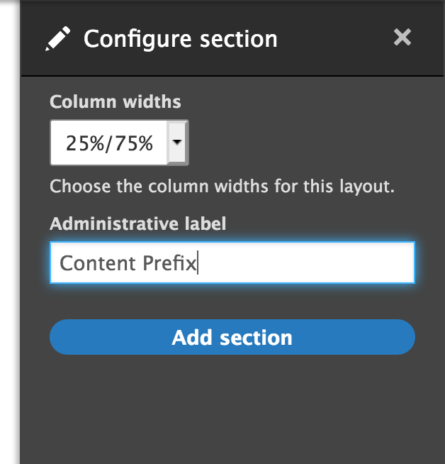445x464 pixels.
Task: Place cursor after Content Prefix text
Action: tap(198, 263)
